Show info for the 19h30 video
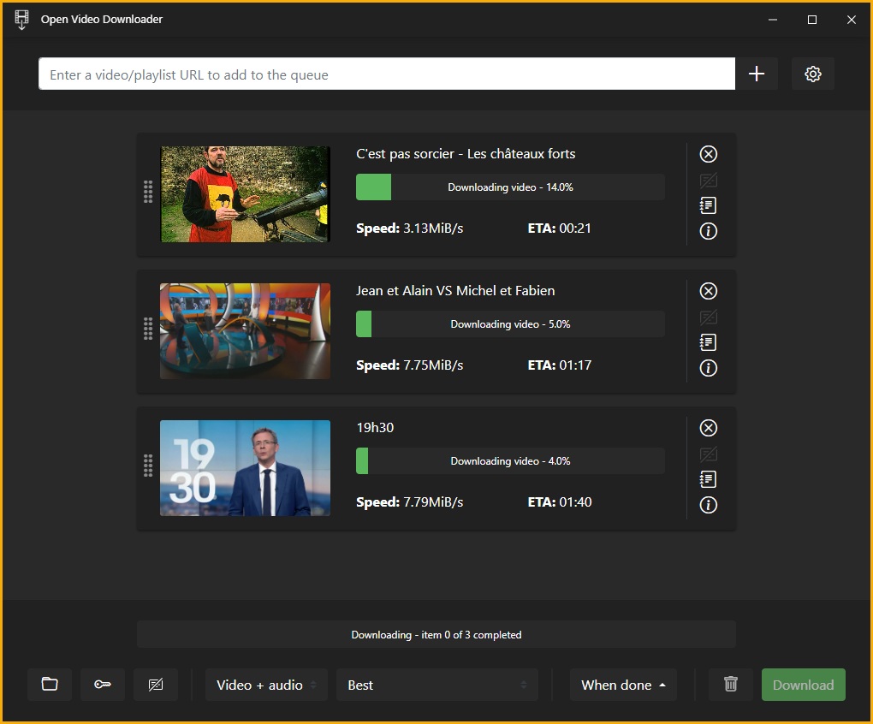This screenshot has width=873, height=724. tap(708, 505)
